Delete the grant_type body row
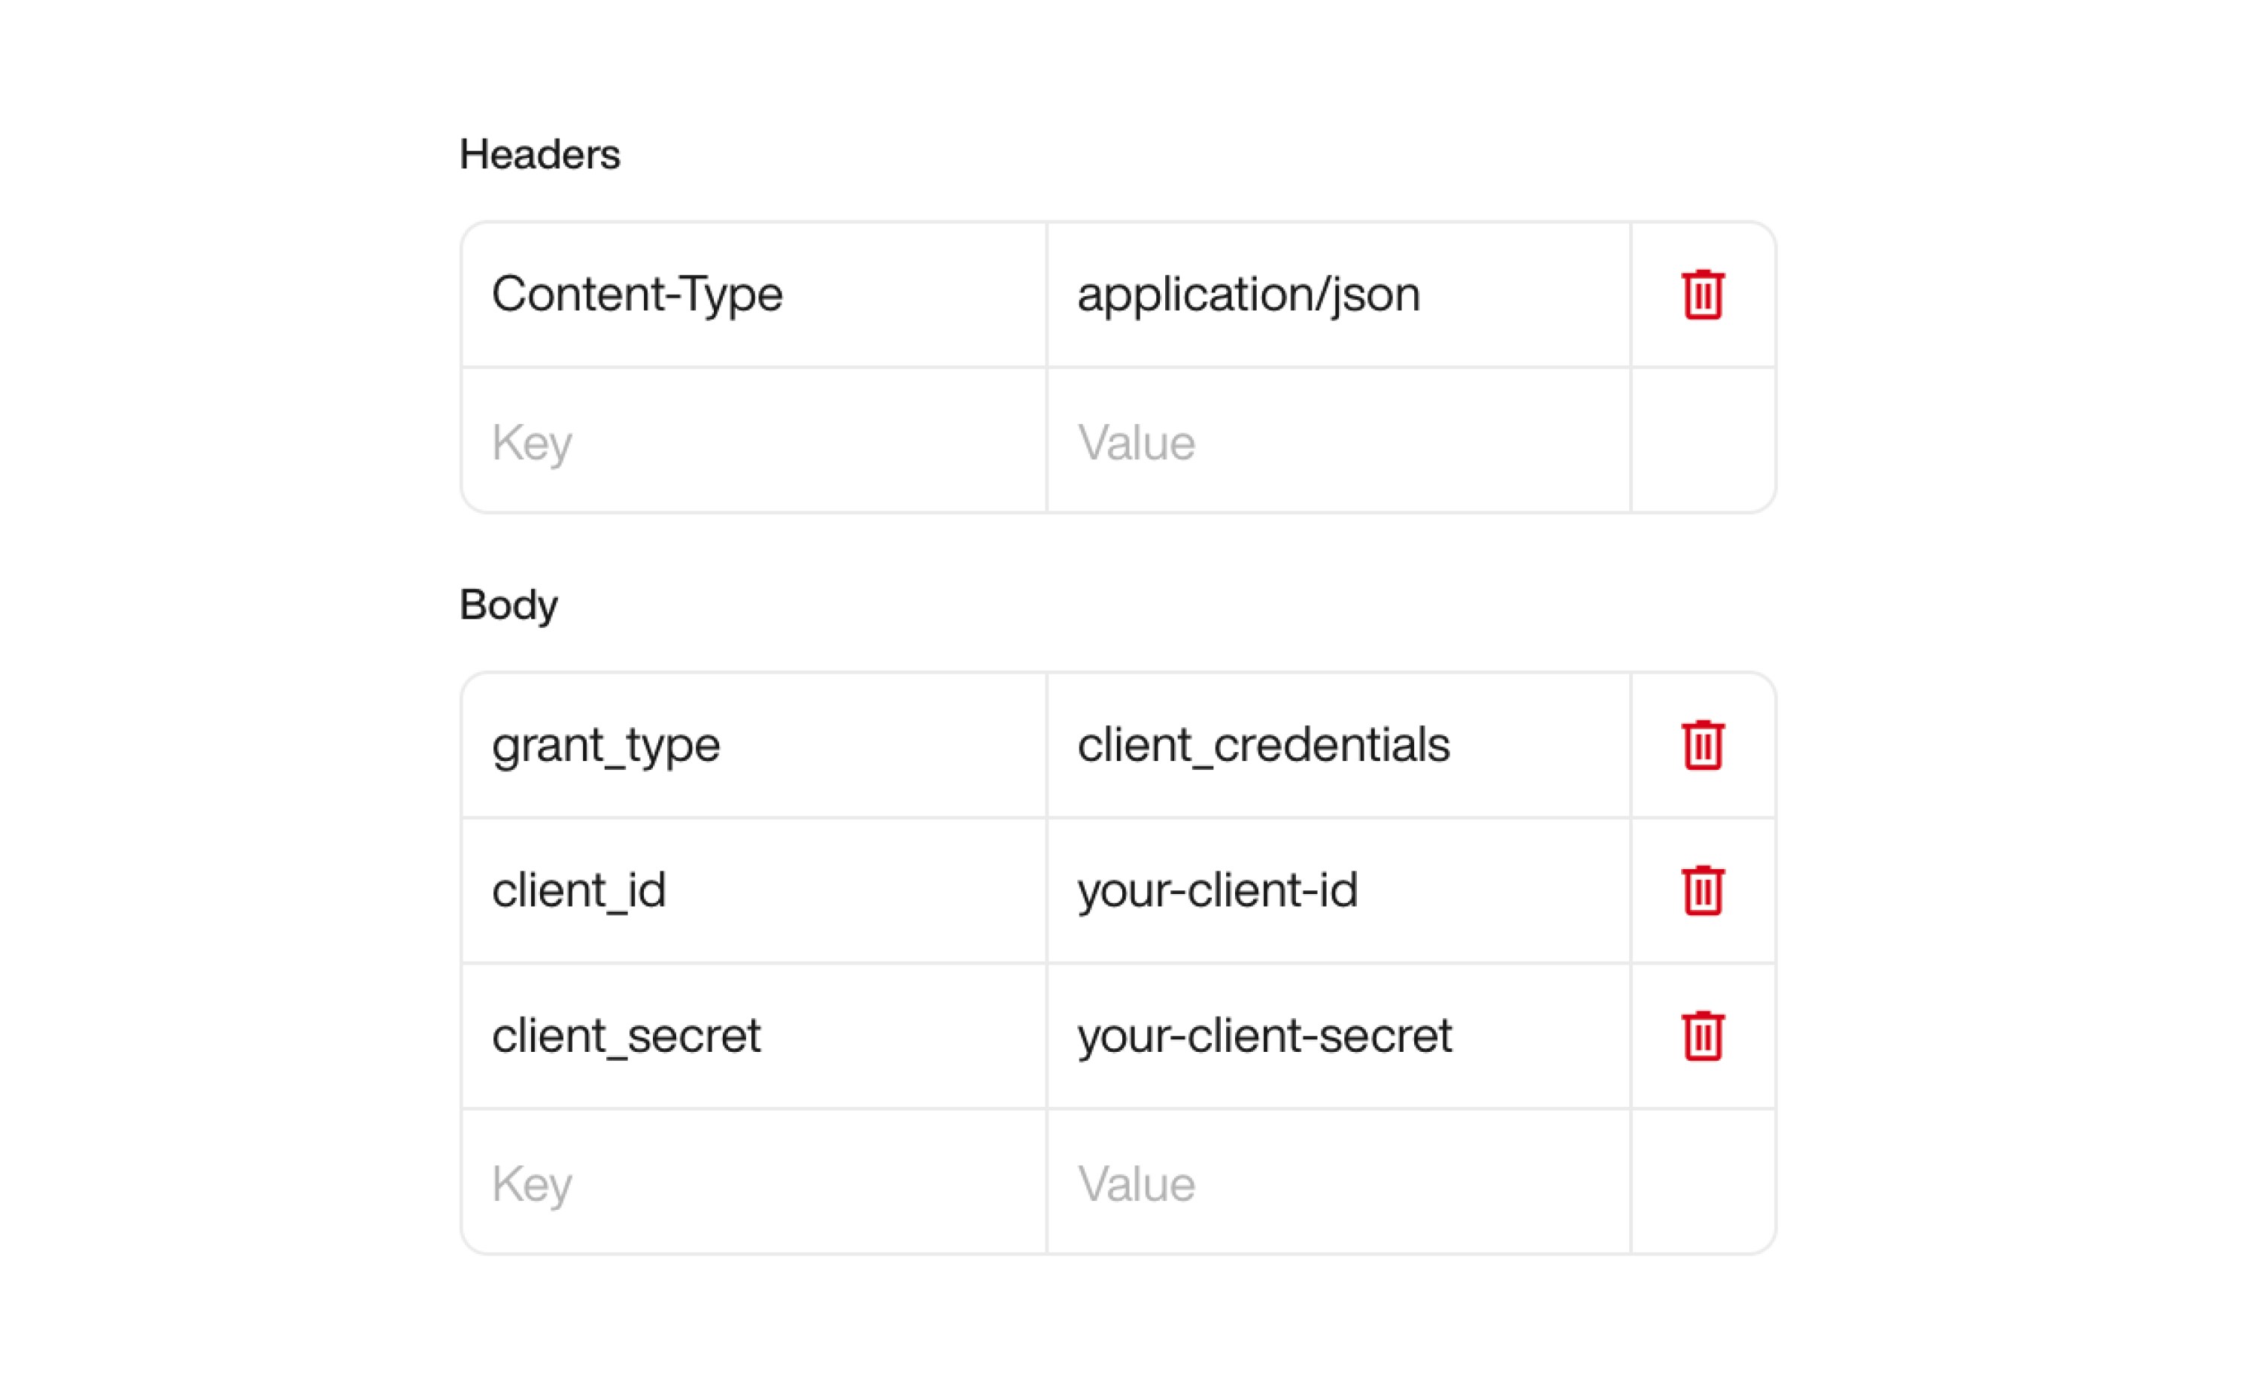This screenshot has width=2246, height=1391. (x=1702, y=745)
